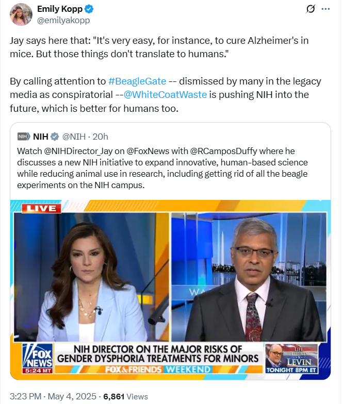The height and width of the screenshot is (404, 342).
Task: Click the Levin Tonight 8PM ET promo
Action: [x=291, y=359]
